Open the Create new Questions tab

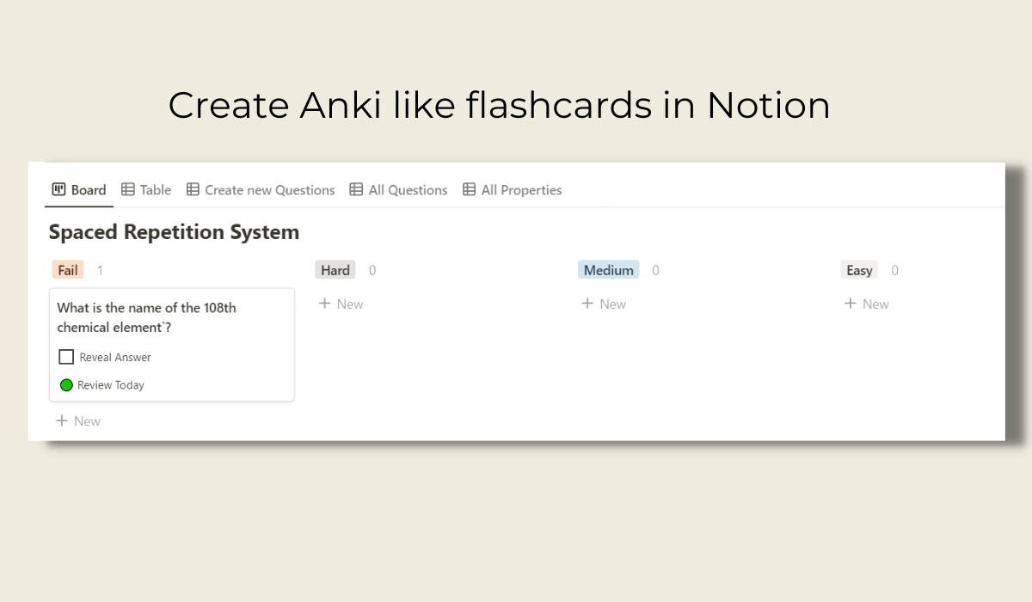click(261, 190)
